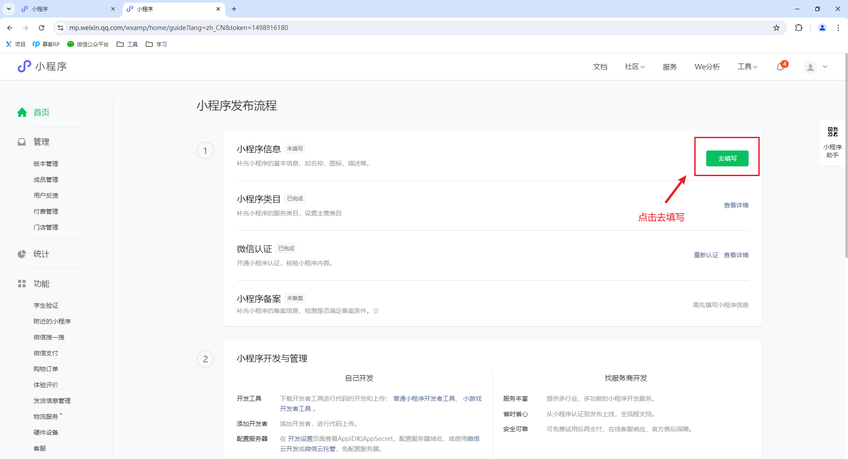Screen dimensions: 848x459
Task: Expand the 社区 dropdown menu
Action: pyautogui.click(x=635, y=67)
